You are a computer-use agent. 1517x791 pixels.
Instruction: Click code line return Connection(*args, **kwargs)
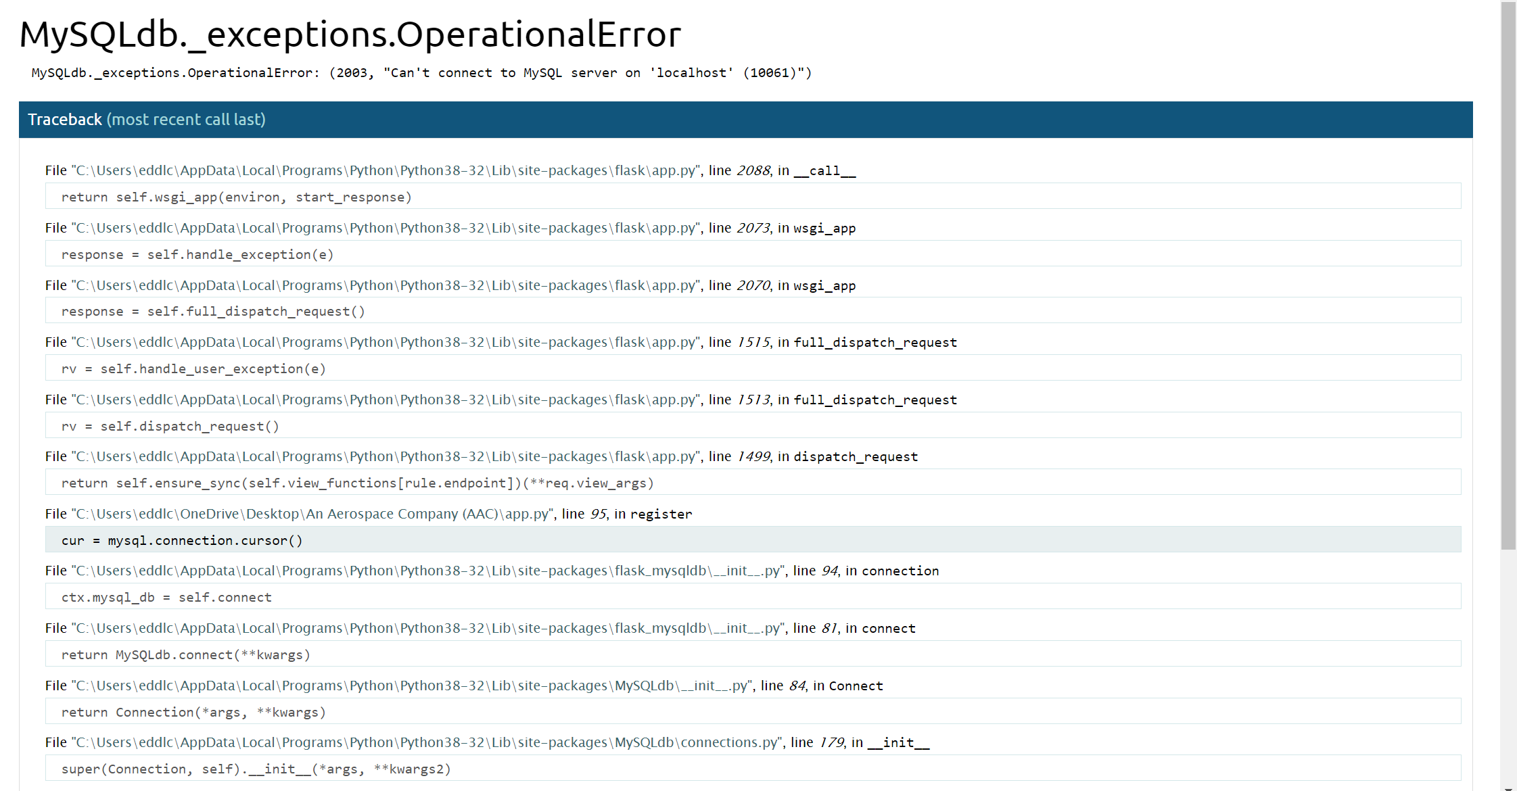[753, 712]
